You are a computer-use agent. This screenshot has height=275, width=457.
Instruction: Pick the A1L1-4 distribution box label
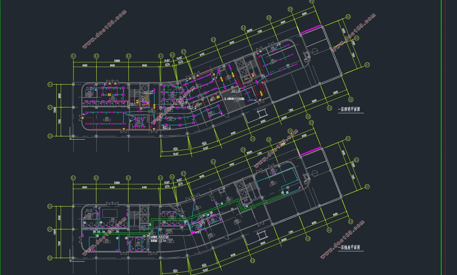183,102
